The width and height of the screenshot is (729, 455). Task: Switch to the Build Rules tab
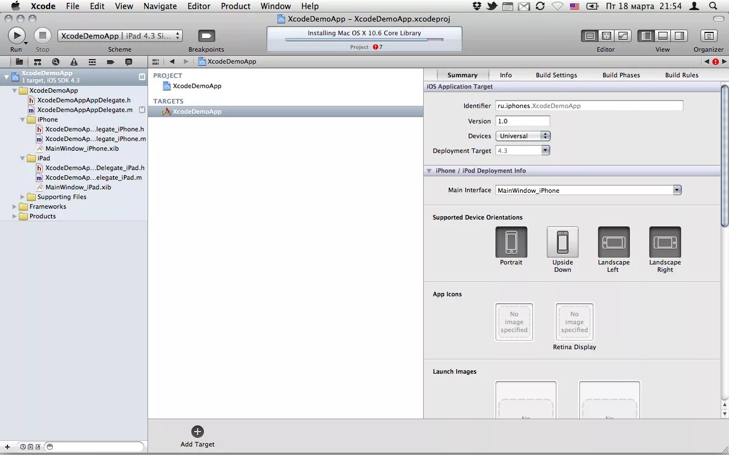pos(682,75)
